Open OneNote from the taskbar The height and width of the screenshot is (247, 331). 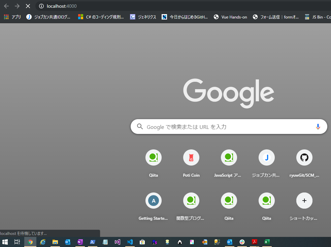click(x=80, y=242)
